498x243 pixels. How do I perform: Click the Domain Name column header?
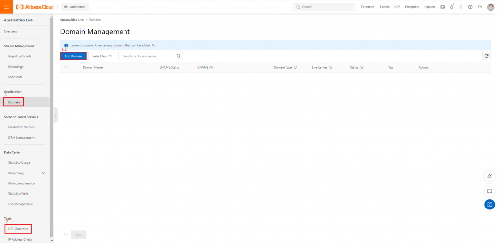coord(93,67)
